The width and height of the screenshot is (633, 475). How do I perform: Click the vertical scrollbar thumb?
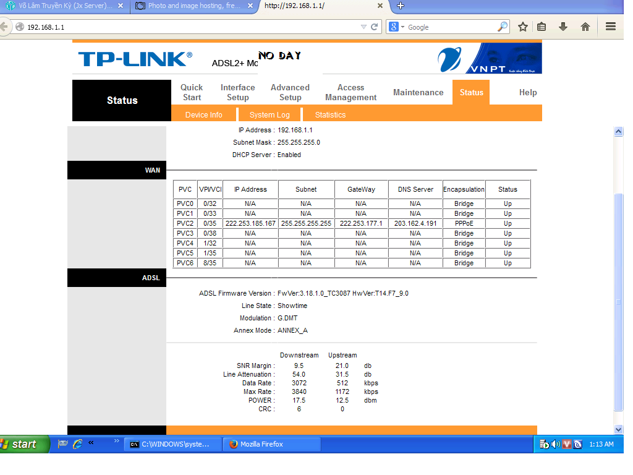(x=618, y=302)
